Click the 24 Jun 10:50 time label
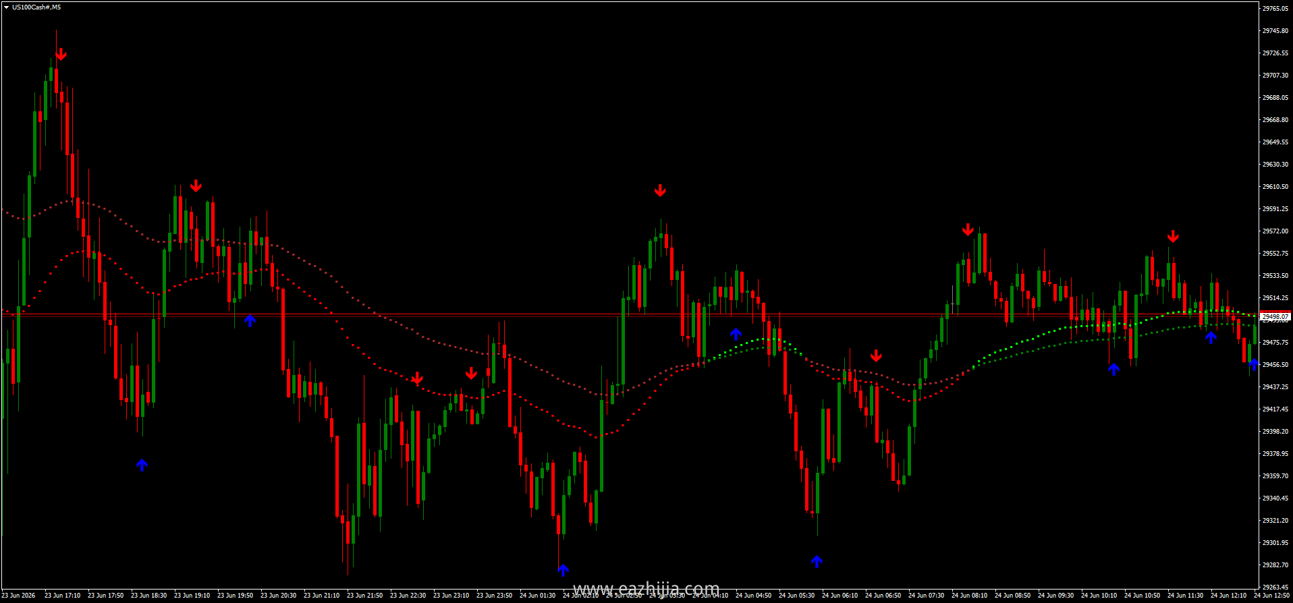Viewport: 1293px width, 603px height. (1142, 595)
